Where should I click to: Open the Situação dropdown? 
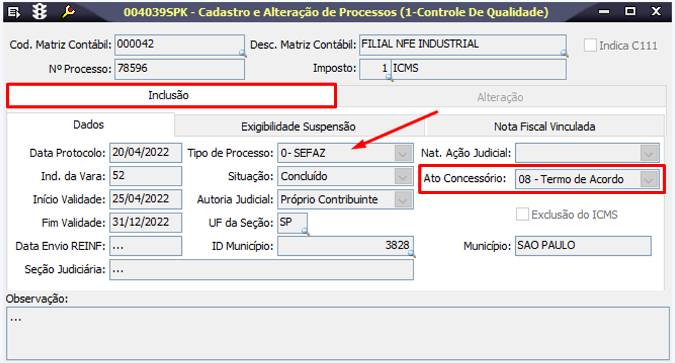pyautogui.click(x=404, y=176)
